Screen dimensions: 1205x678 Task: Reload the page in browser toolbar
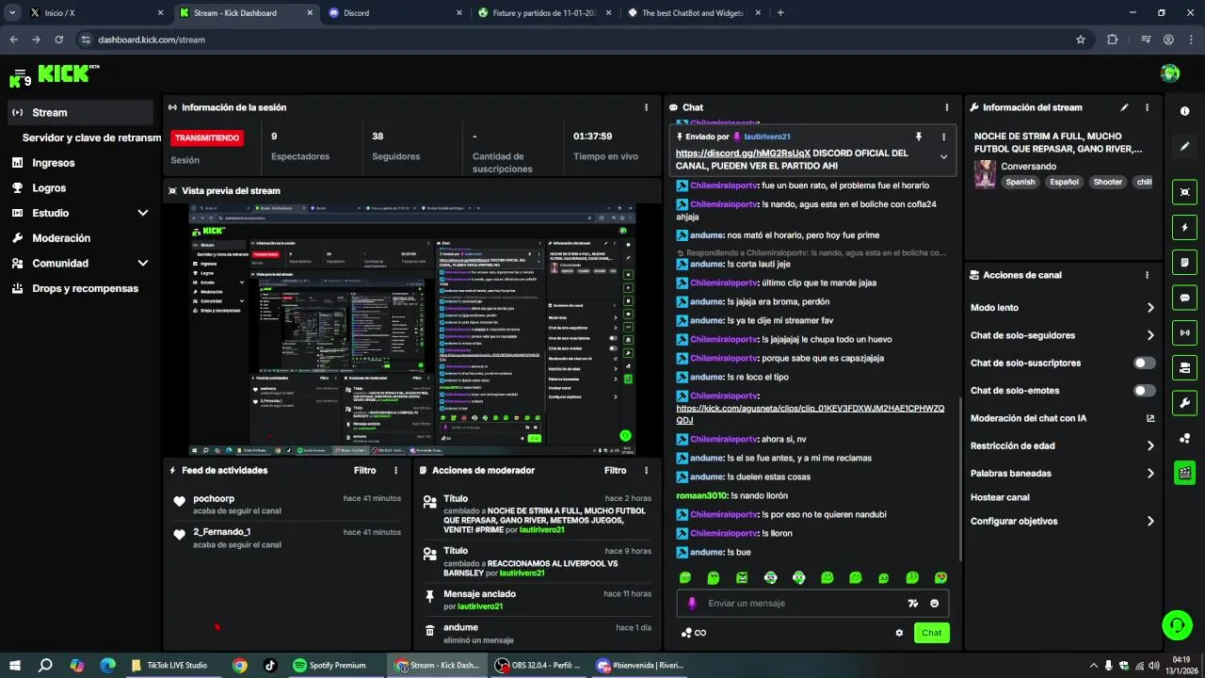pyautogui.click(x=59, y=40)
